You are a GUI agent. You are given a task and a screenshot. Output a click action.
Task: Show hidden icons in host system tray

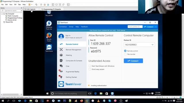163,101
